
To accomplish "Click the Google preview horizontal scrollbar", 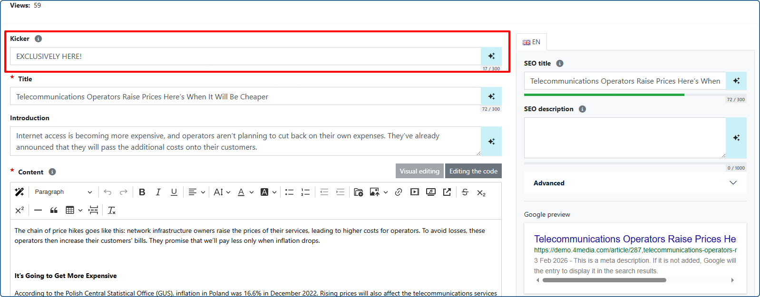I will pos(604,280).
